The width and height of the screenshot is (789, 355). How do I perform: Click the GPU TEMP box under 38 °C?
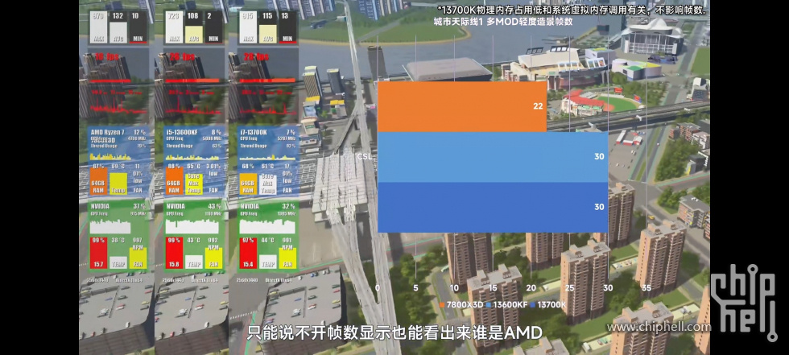click(118, 262)
